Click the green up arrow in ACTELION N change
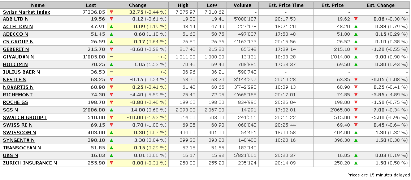Screen dimensions: 411x180 (x=111, y=27)
